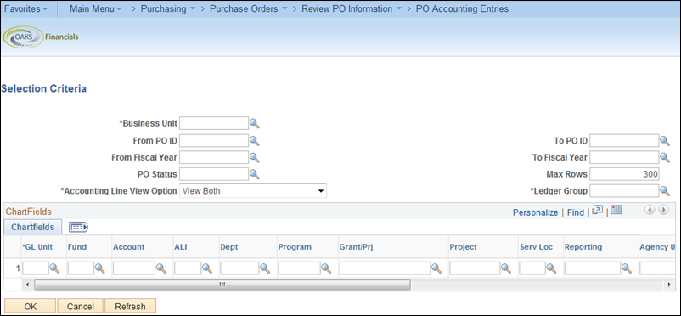Click the Show all columns icon
The width and height of the screenshot is (681, 316).
pyautogui.click(x=78, y=227)
